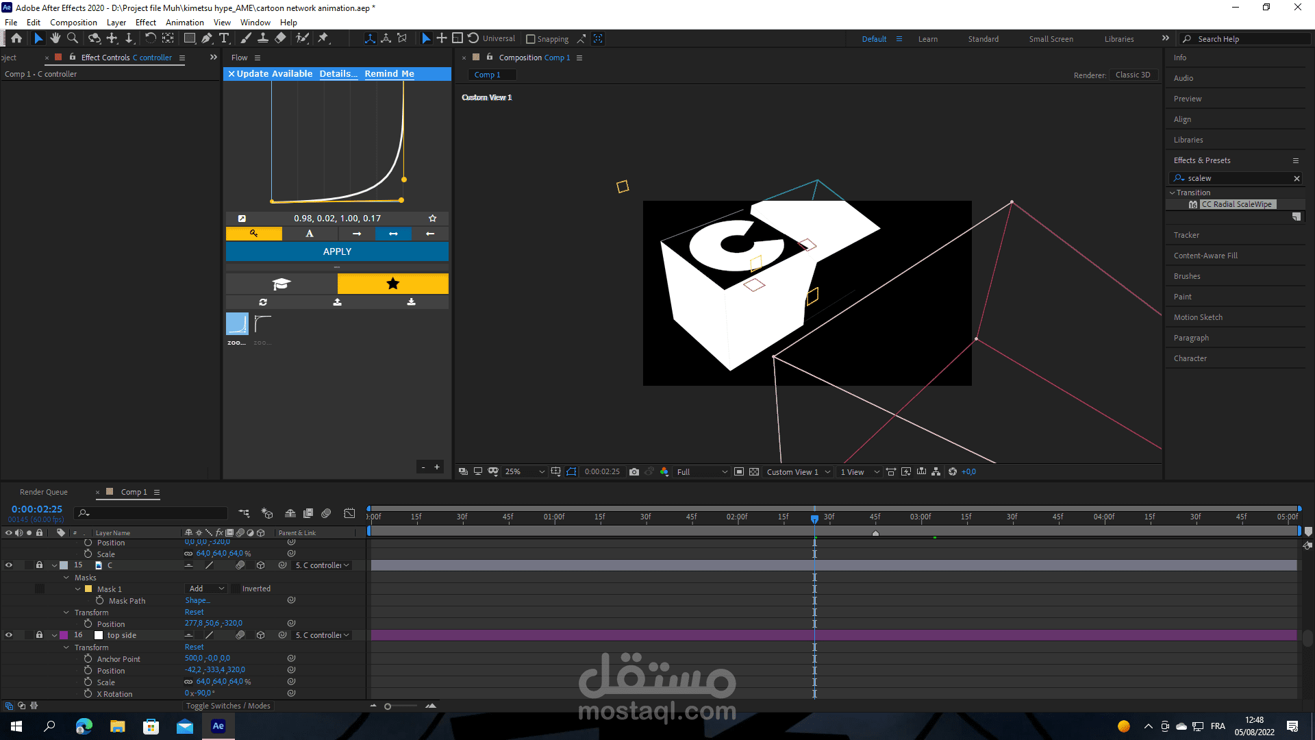Click star favorites button in Flow

[392, 284]
